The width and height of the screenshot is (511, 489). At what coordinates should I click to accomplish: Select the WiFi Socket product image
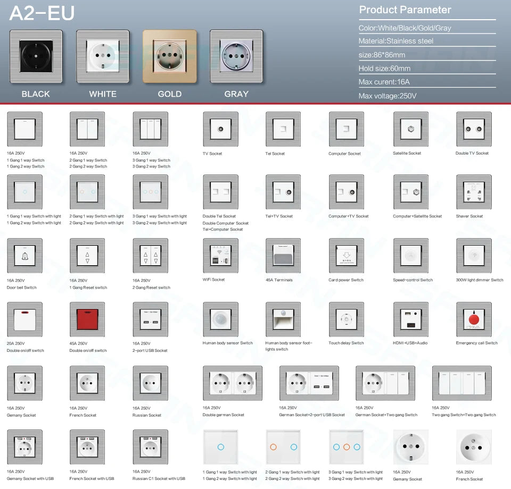pos(220,256)
